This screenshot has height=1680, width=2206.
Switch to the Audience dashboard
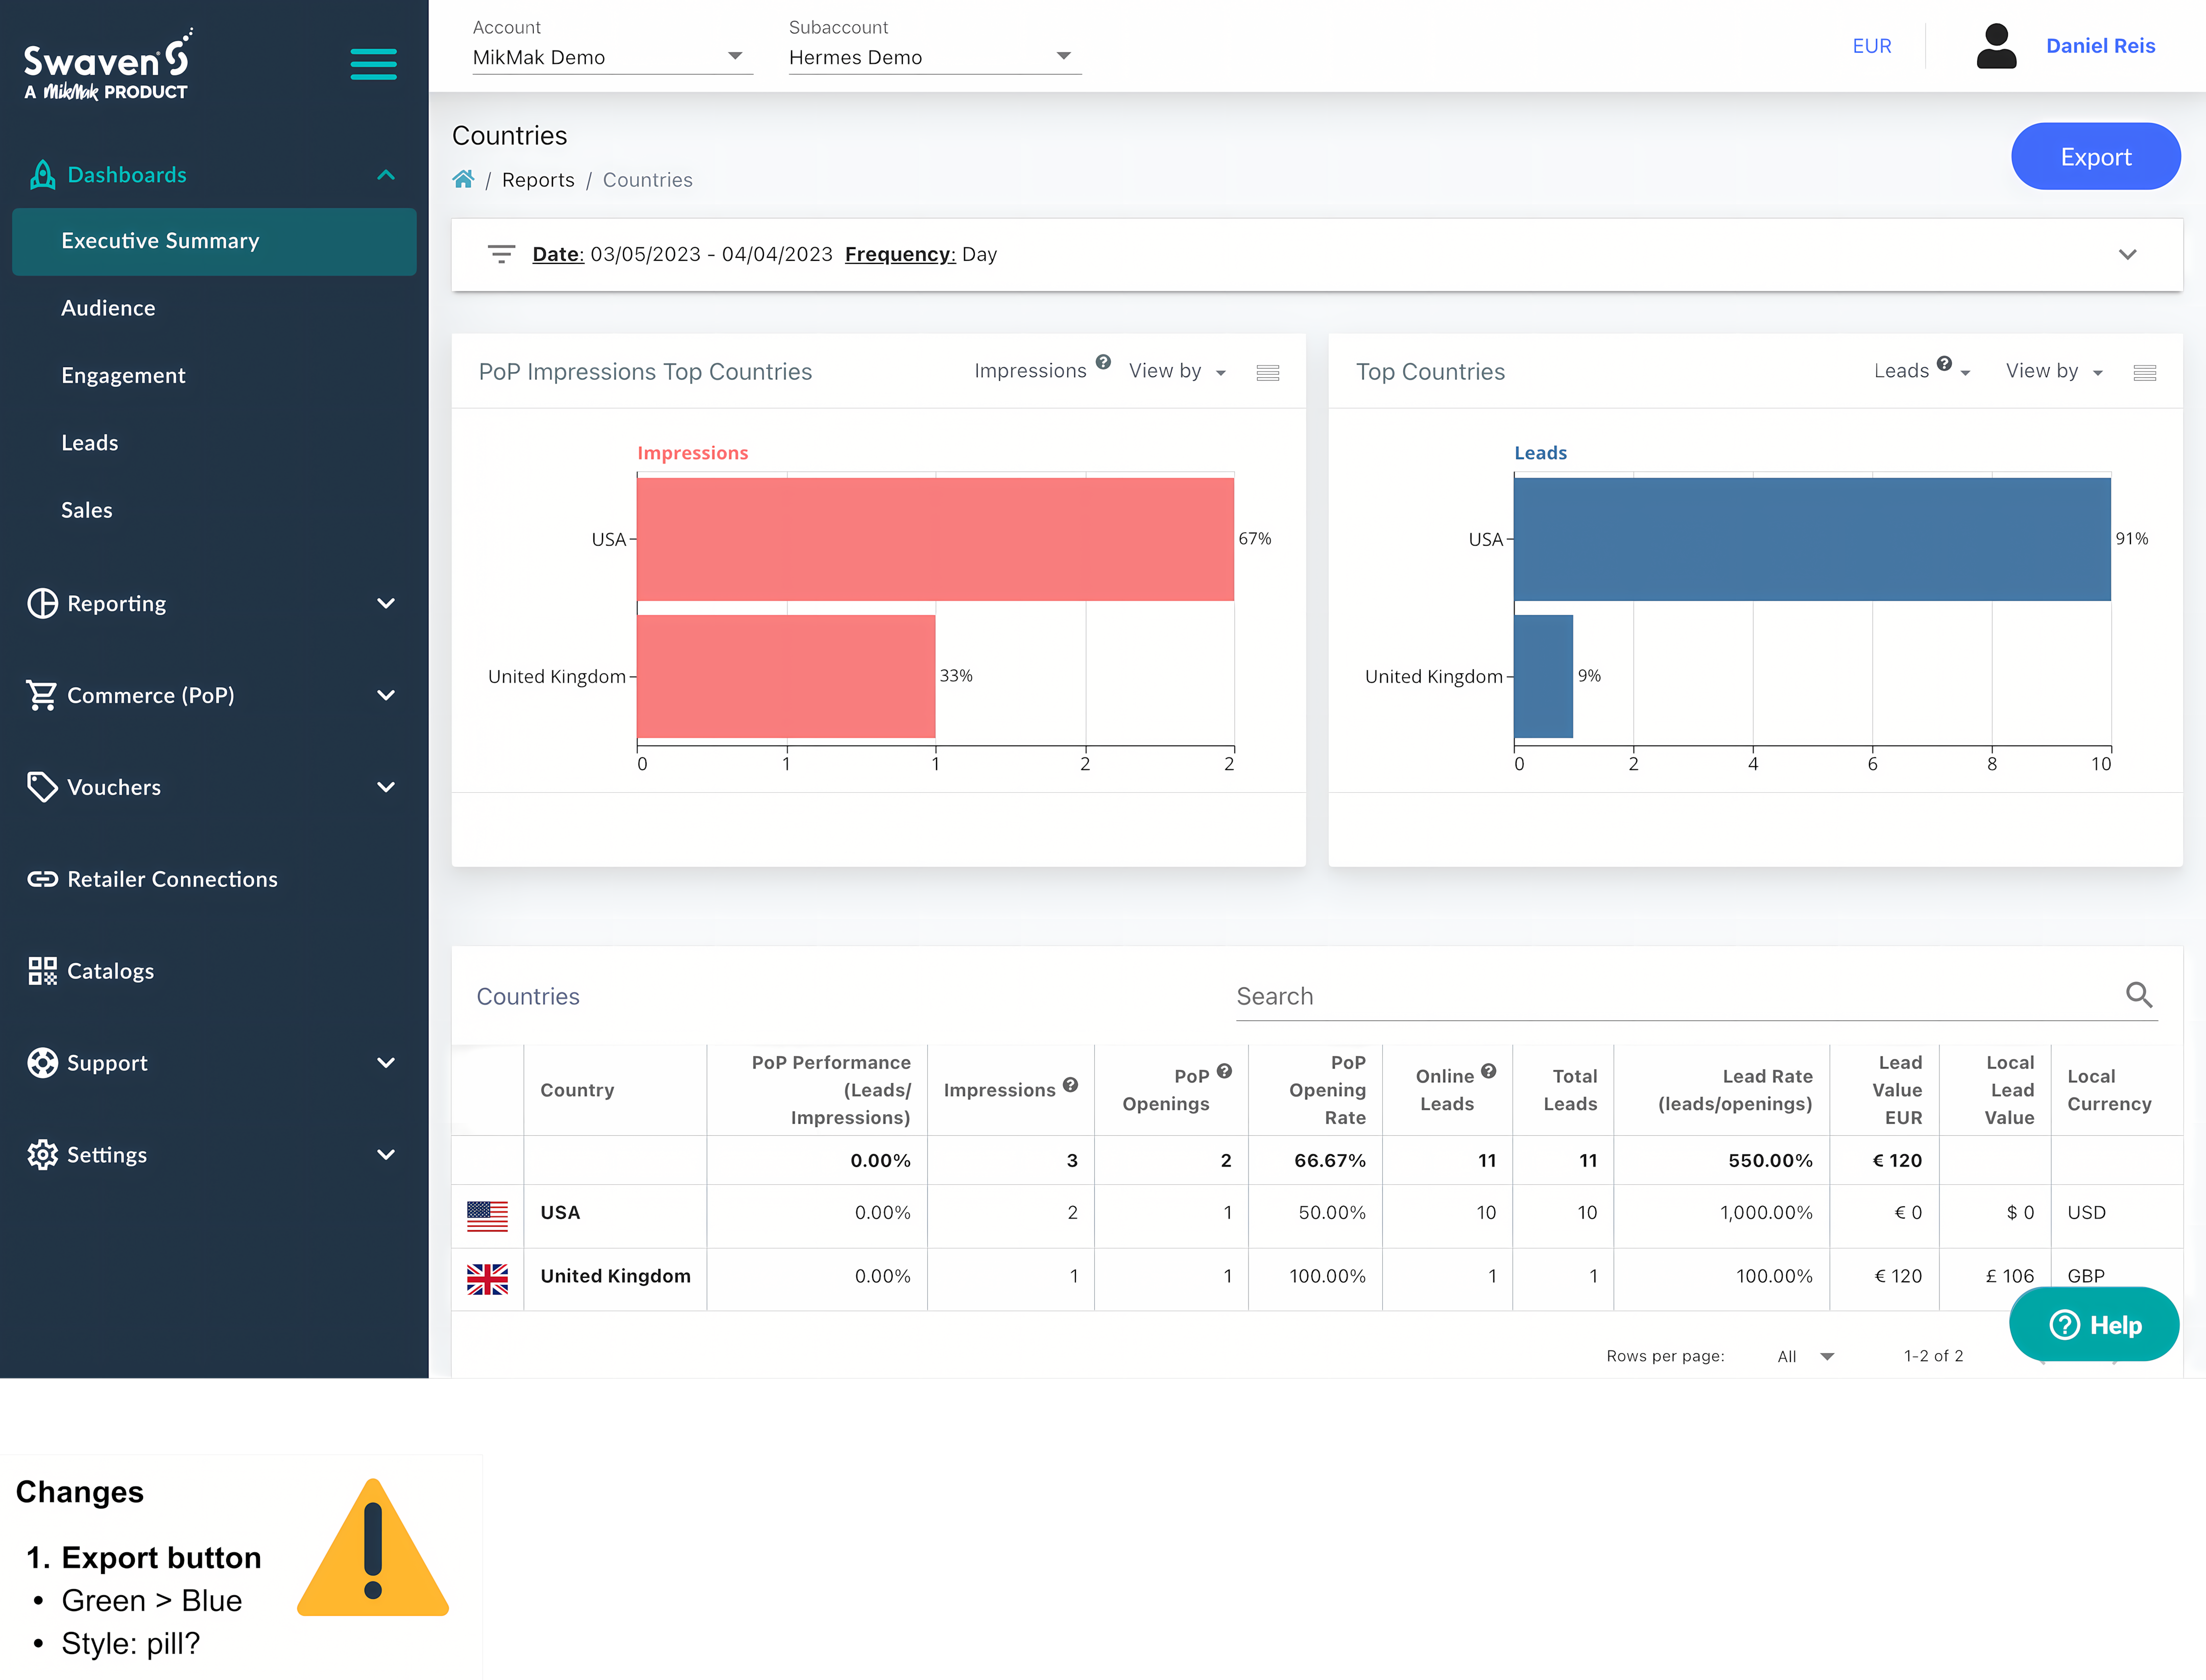pyautogui.click(x=108, y=307)
